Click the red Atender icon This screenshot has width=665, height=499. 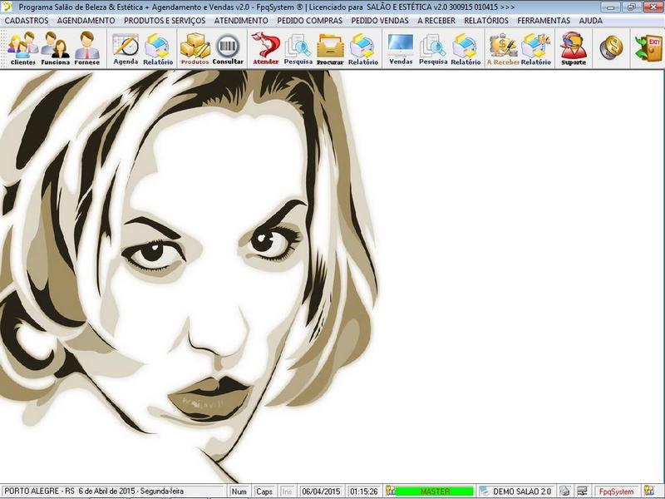(265, 48)
